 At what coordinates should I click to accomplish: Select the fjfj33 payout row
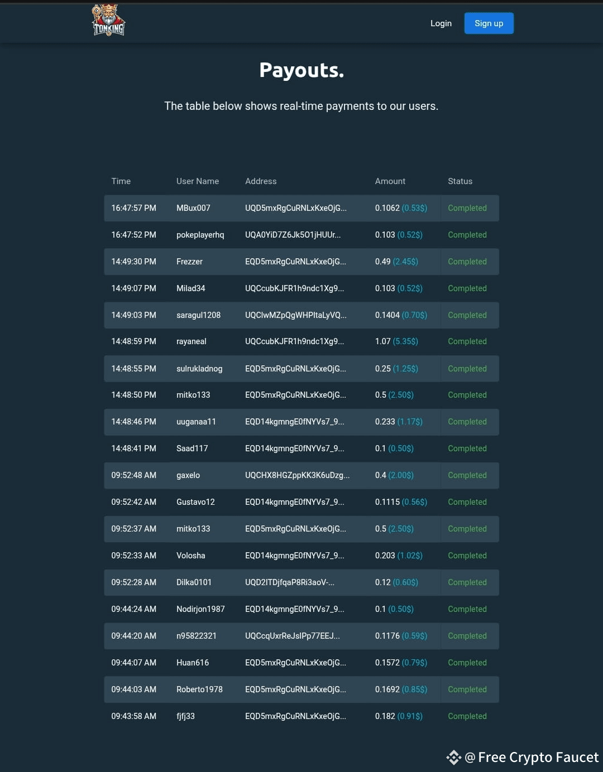pos(301,716)
